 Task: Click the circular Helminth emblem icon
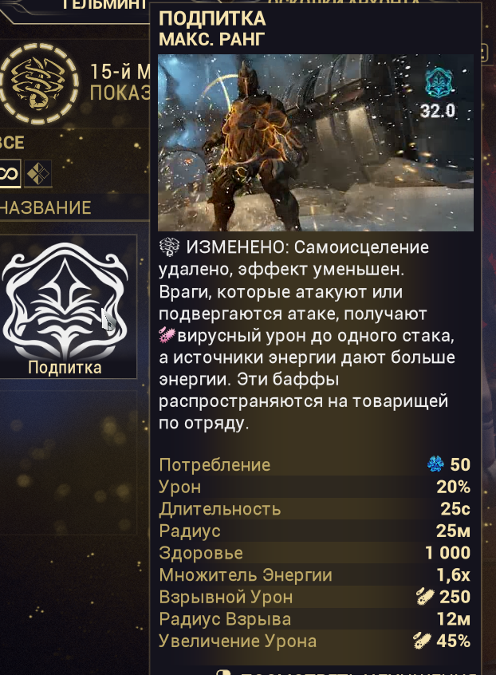click(x=39, y=84)
